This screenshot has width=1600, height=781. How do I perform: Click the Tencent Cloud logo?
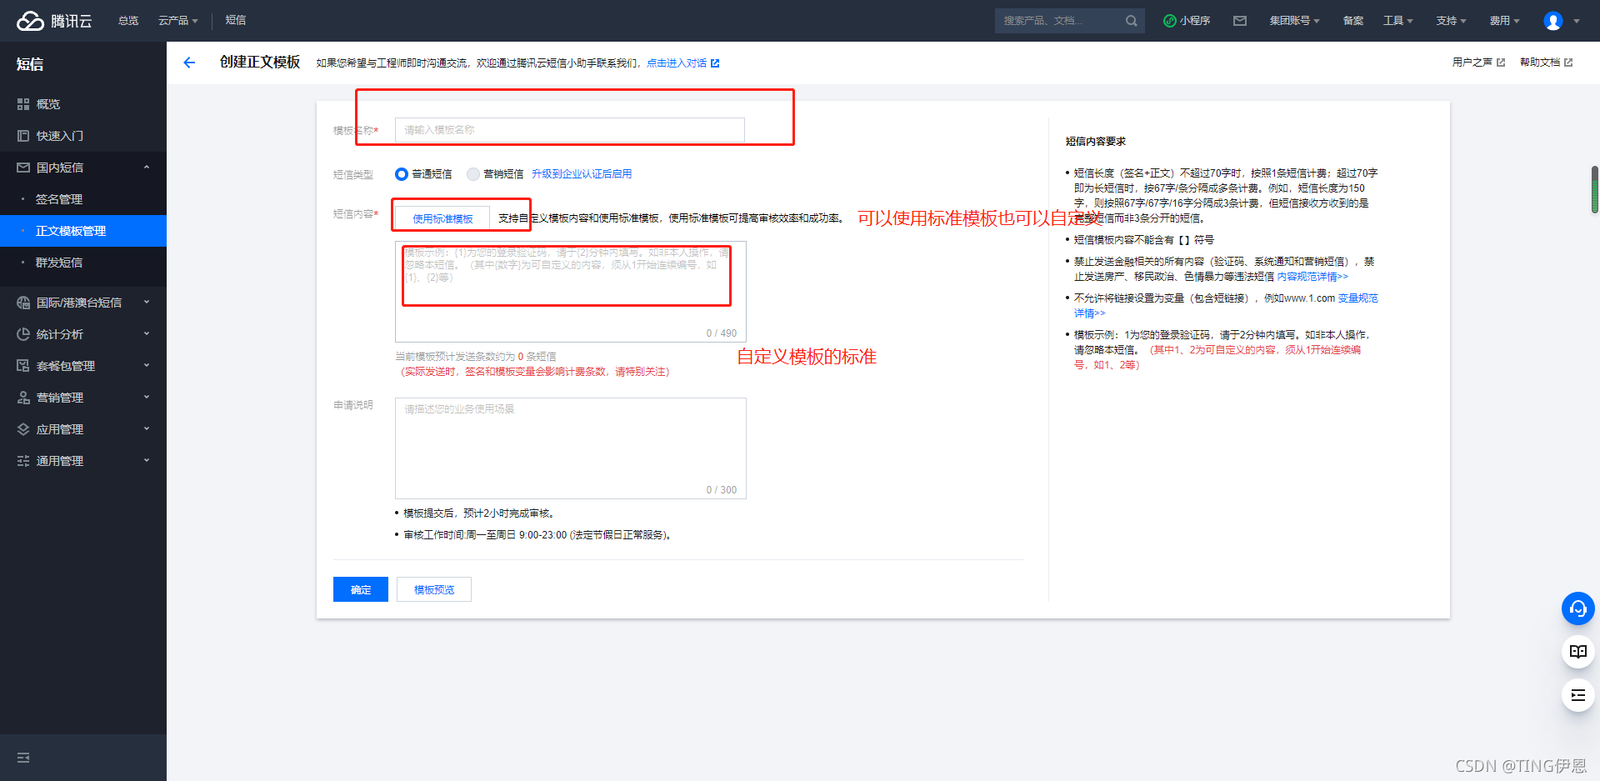tap(55, 21)
